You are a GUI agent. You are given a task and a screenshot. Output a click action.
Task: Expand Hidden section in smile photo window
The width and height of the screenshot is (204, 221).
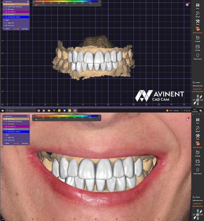pos(4,143)
